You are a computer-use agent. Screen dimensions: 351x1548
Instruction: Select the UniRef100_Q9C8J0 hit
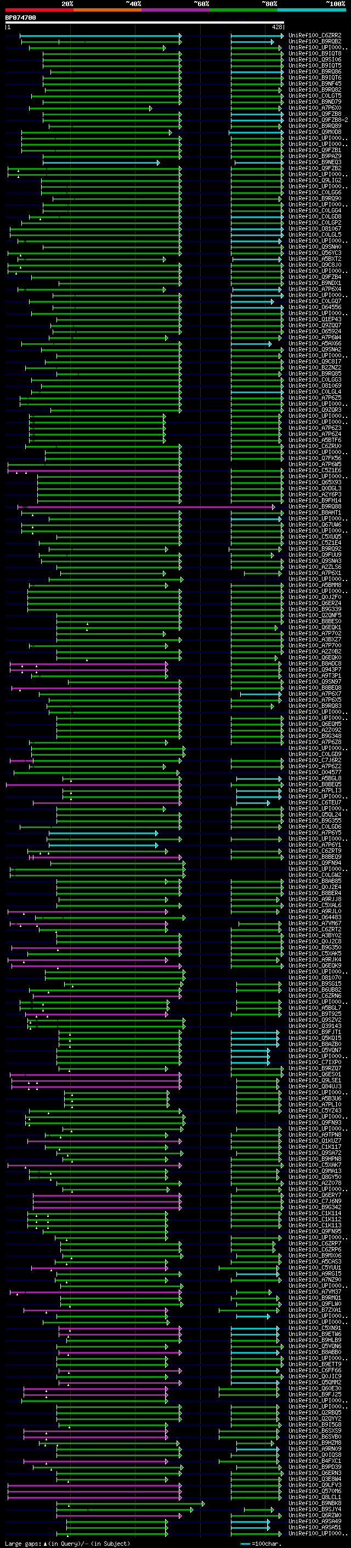315,265
